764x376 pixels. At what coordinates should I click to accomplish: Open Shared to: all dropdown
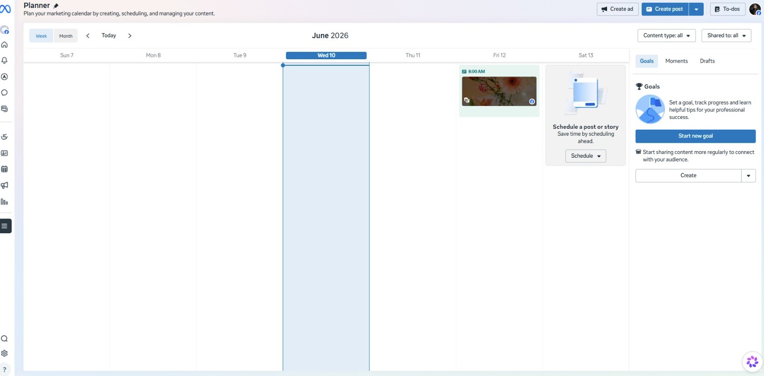[726, 35]
